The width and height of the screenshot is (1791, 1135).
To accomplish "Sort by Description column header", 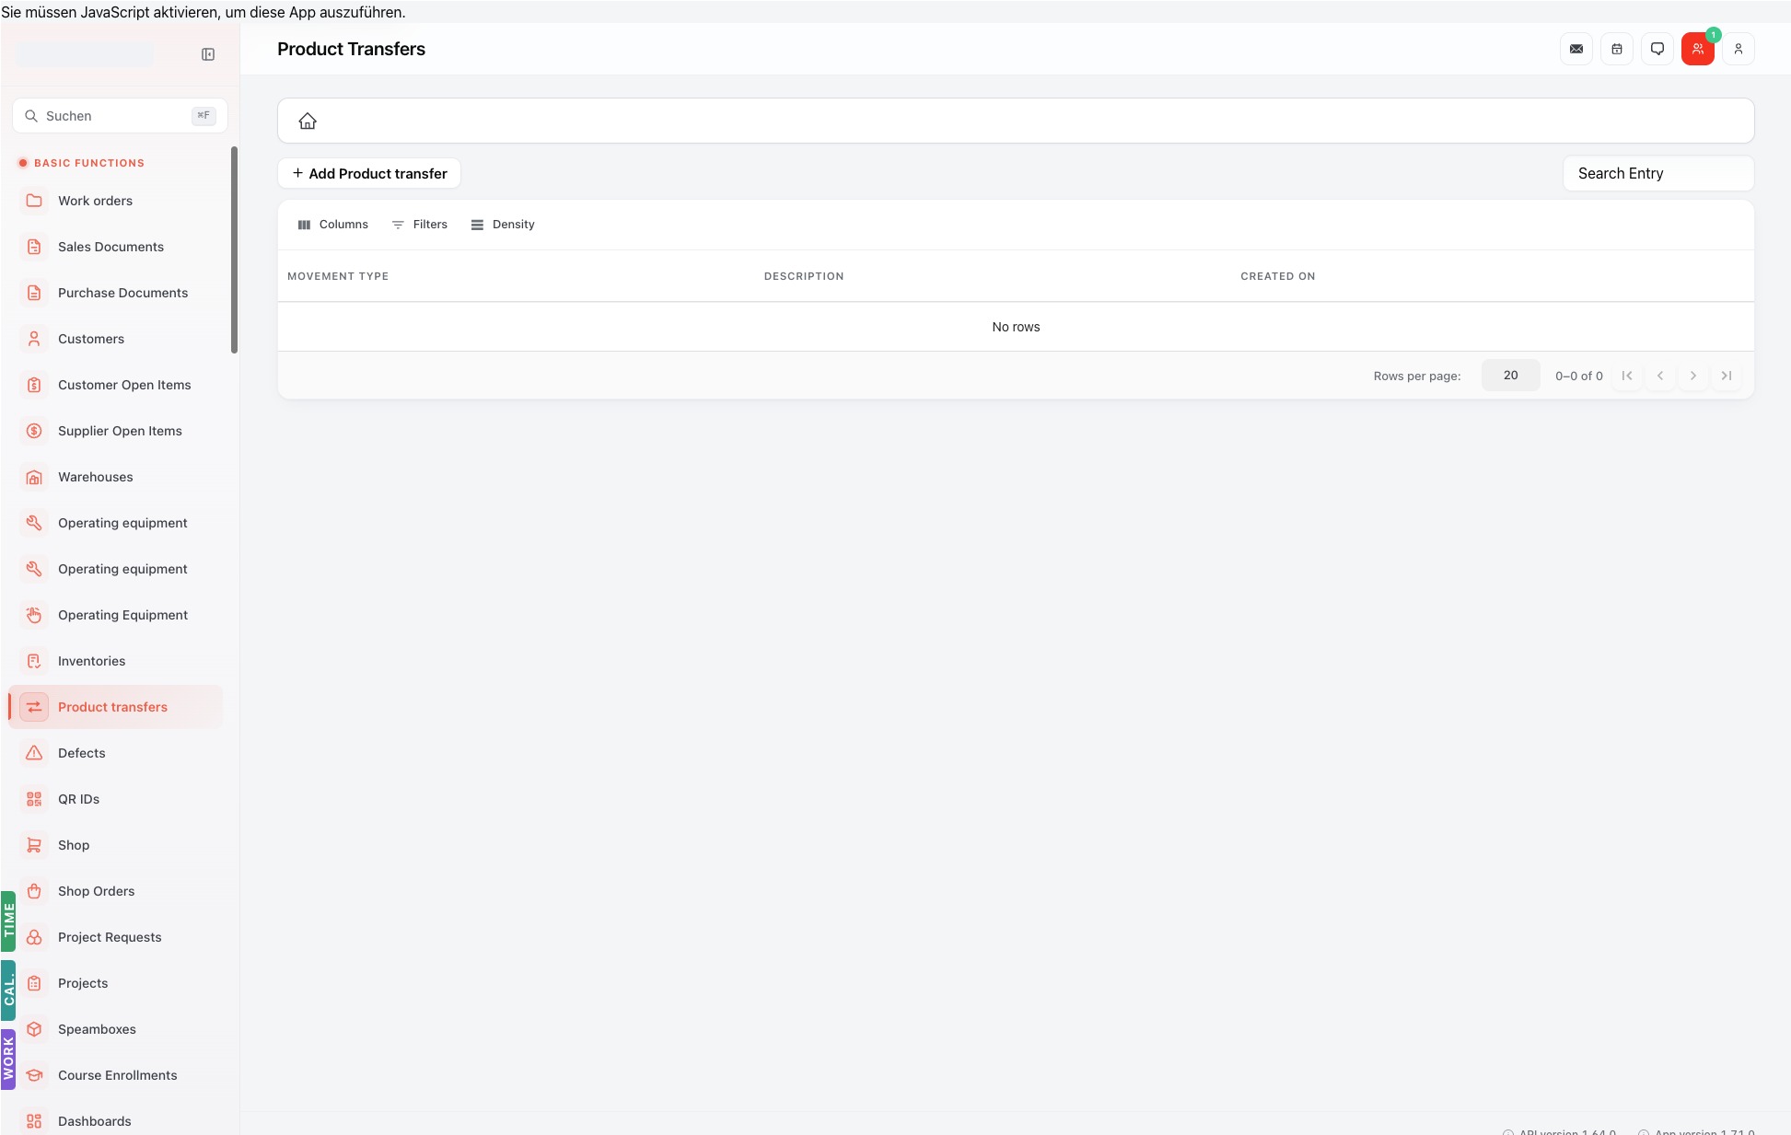I will [x=804, y=276].
